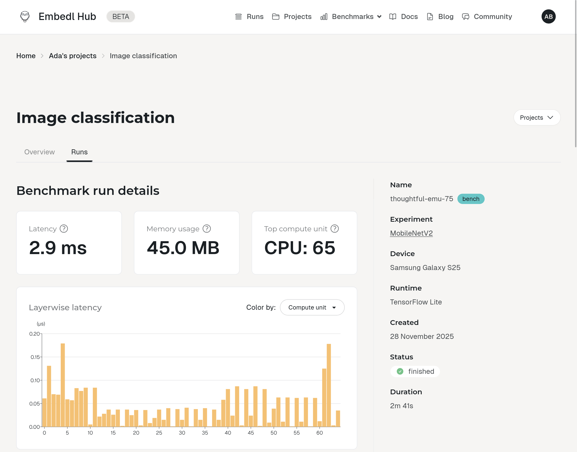Click the Community chat bubbles icon
The width and height of the screenshot is (577, 452).
tap(466, 17)
